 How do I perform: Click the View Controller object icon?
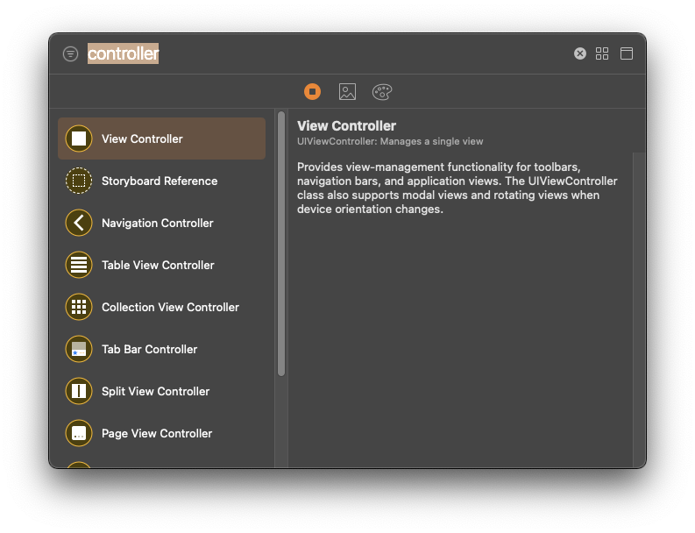click(79, 139)
